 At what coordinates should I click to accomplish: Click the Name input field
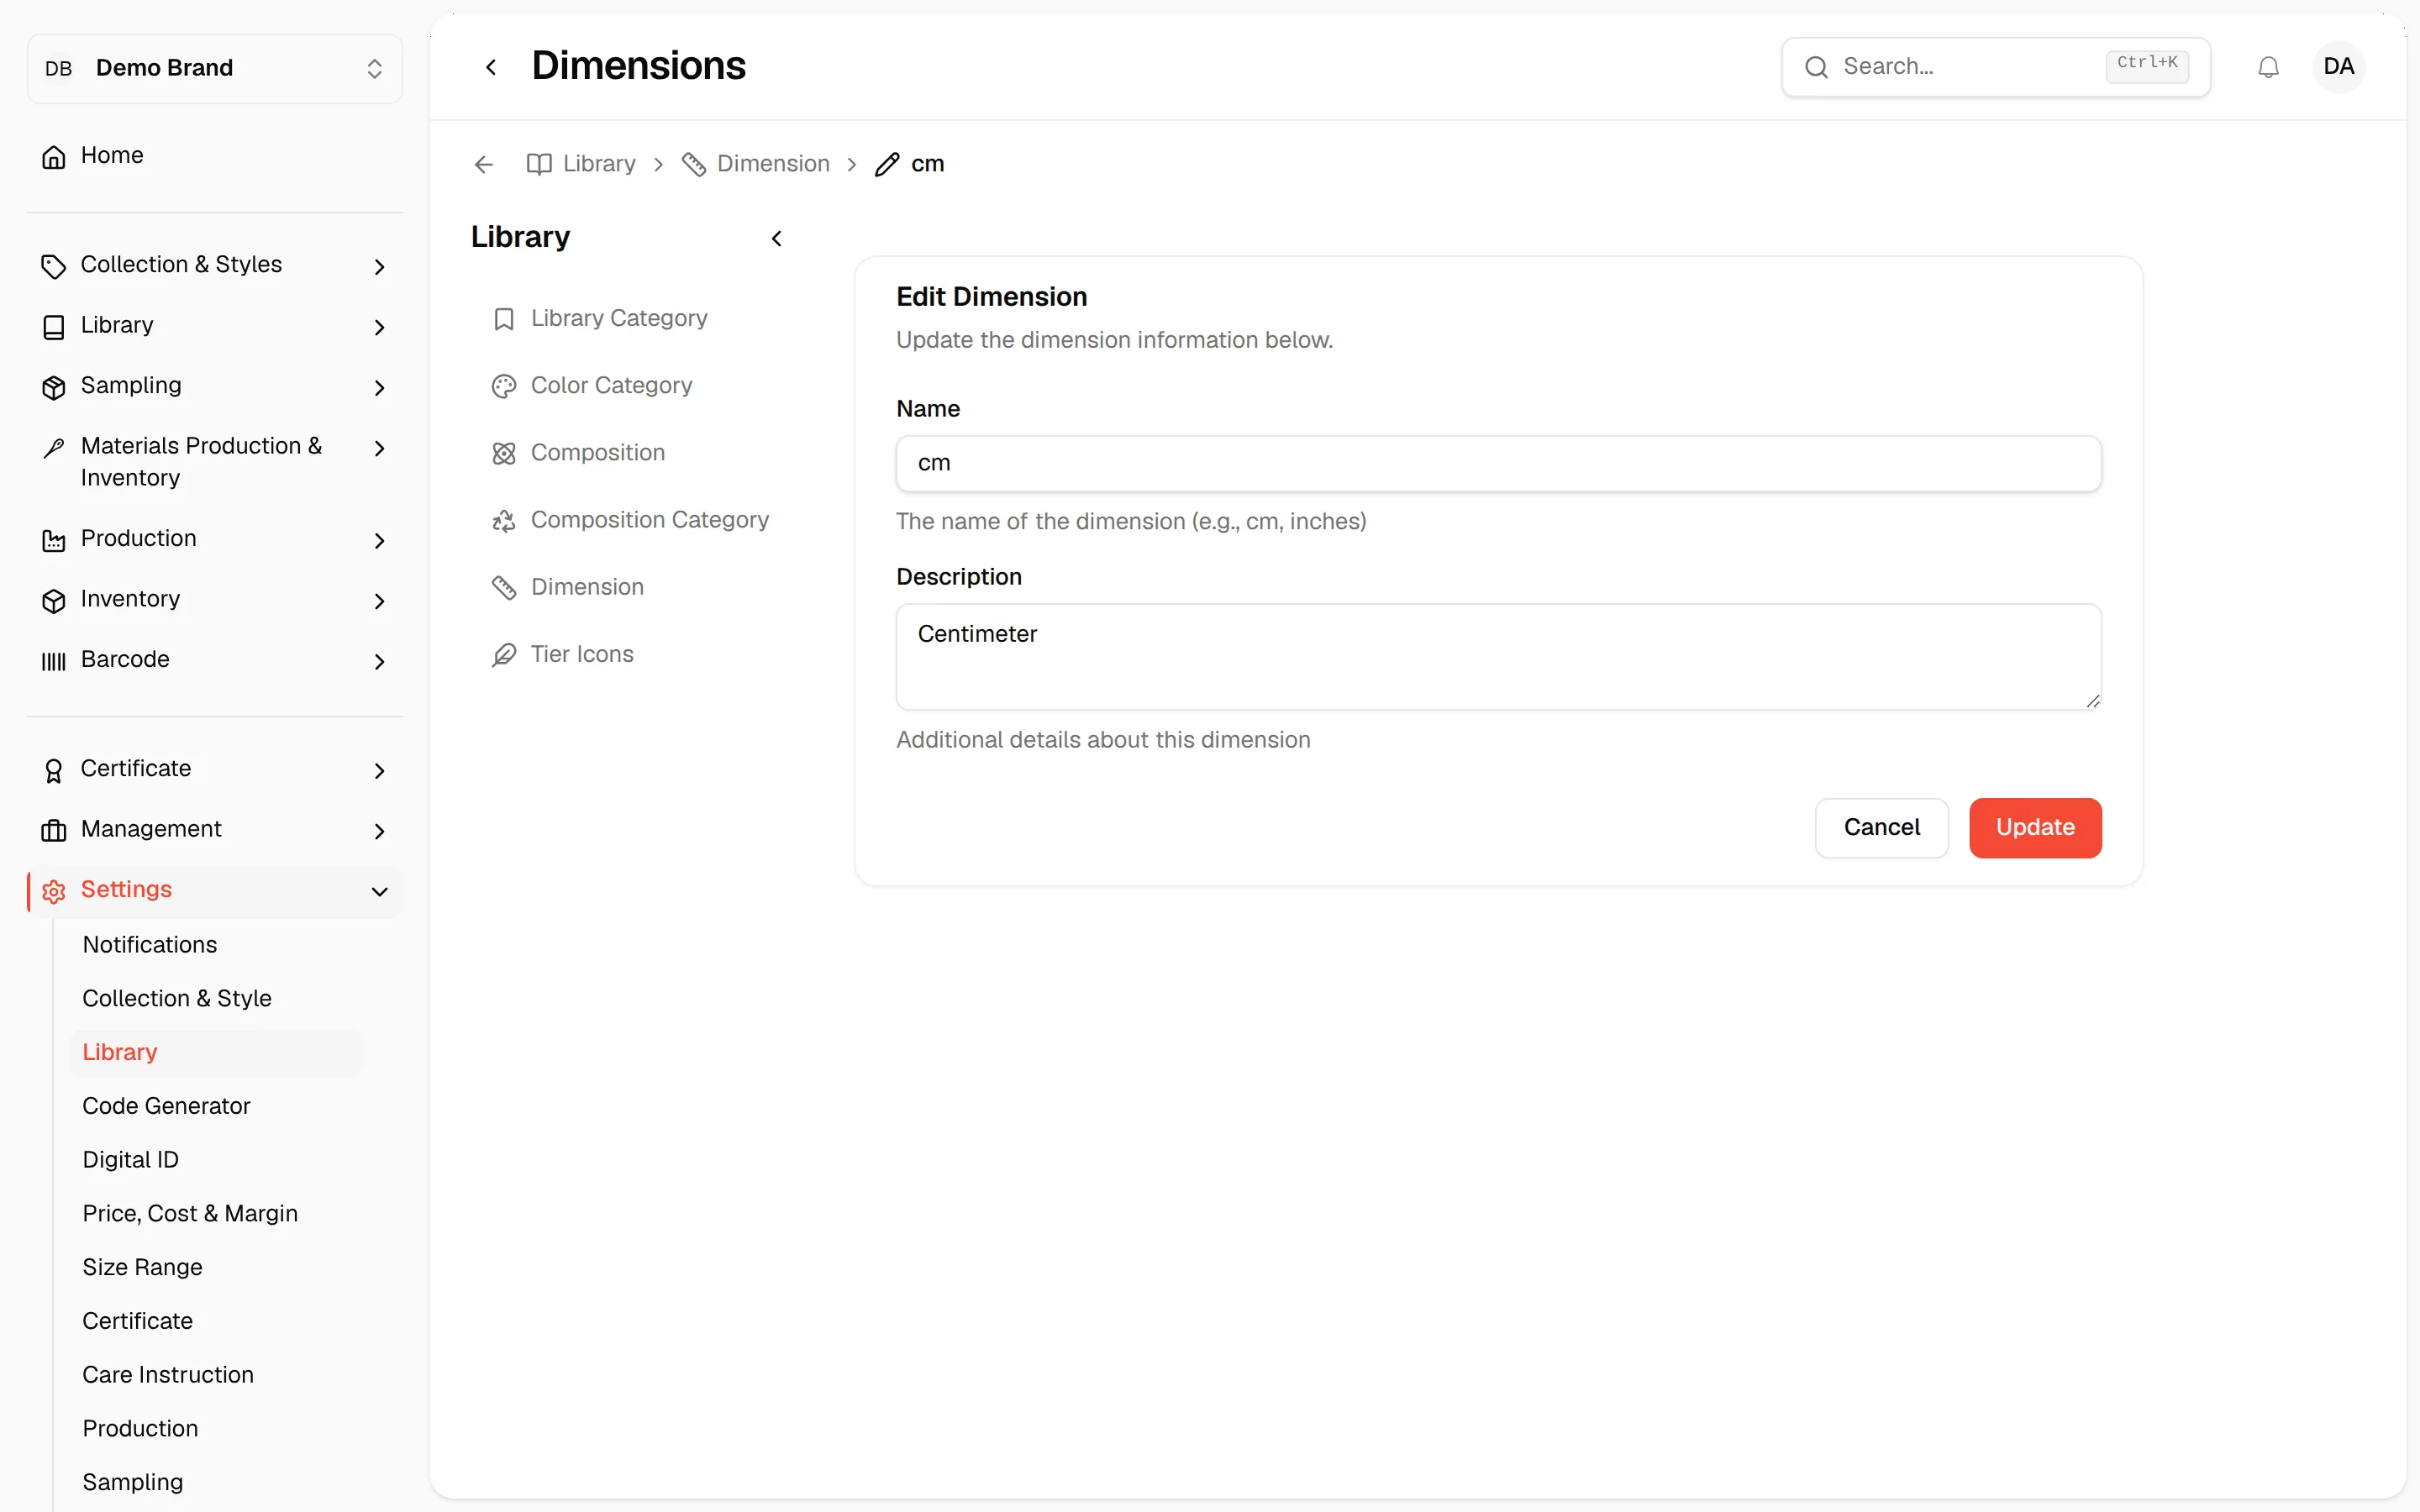[1498, 463]
